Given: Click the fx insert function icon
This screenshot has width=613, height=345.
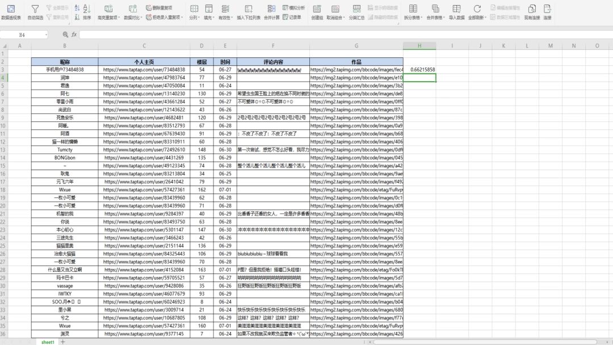Looking at the screenshot, I should click(x=74, y=35).
